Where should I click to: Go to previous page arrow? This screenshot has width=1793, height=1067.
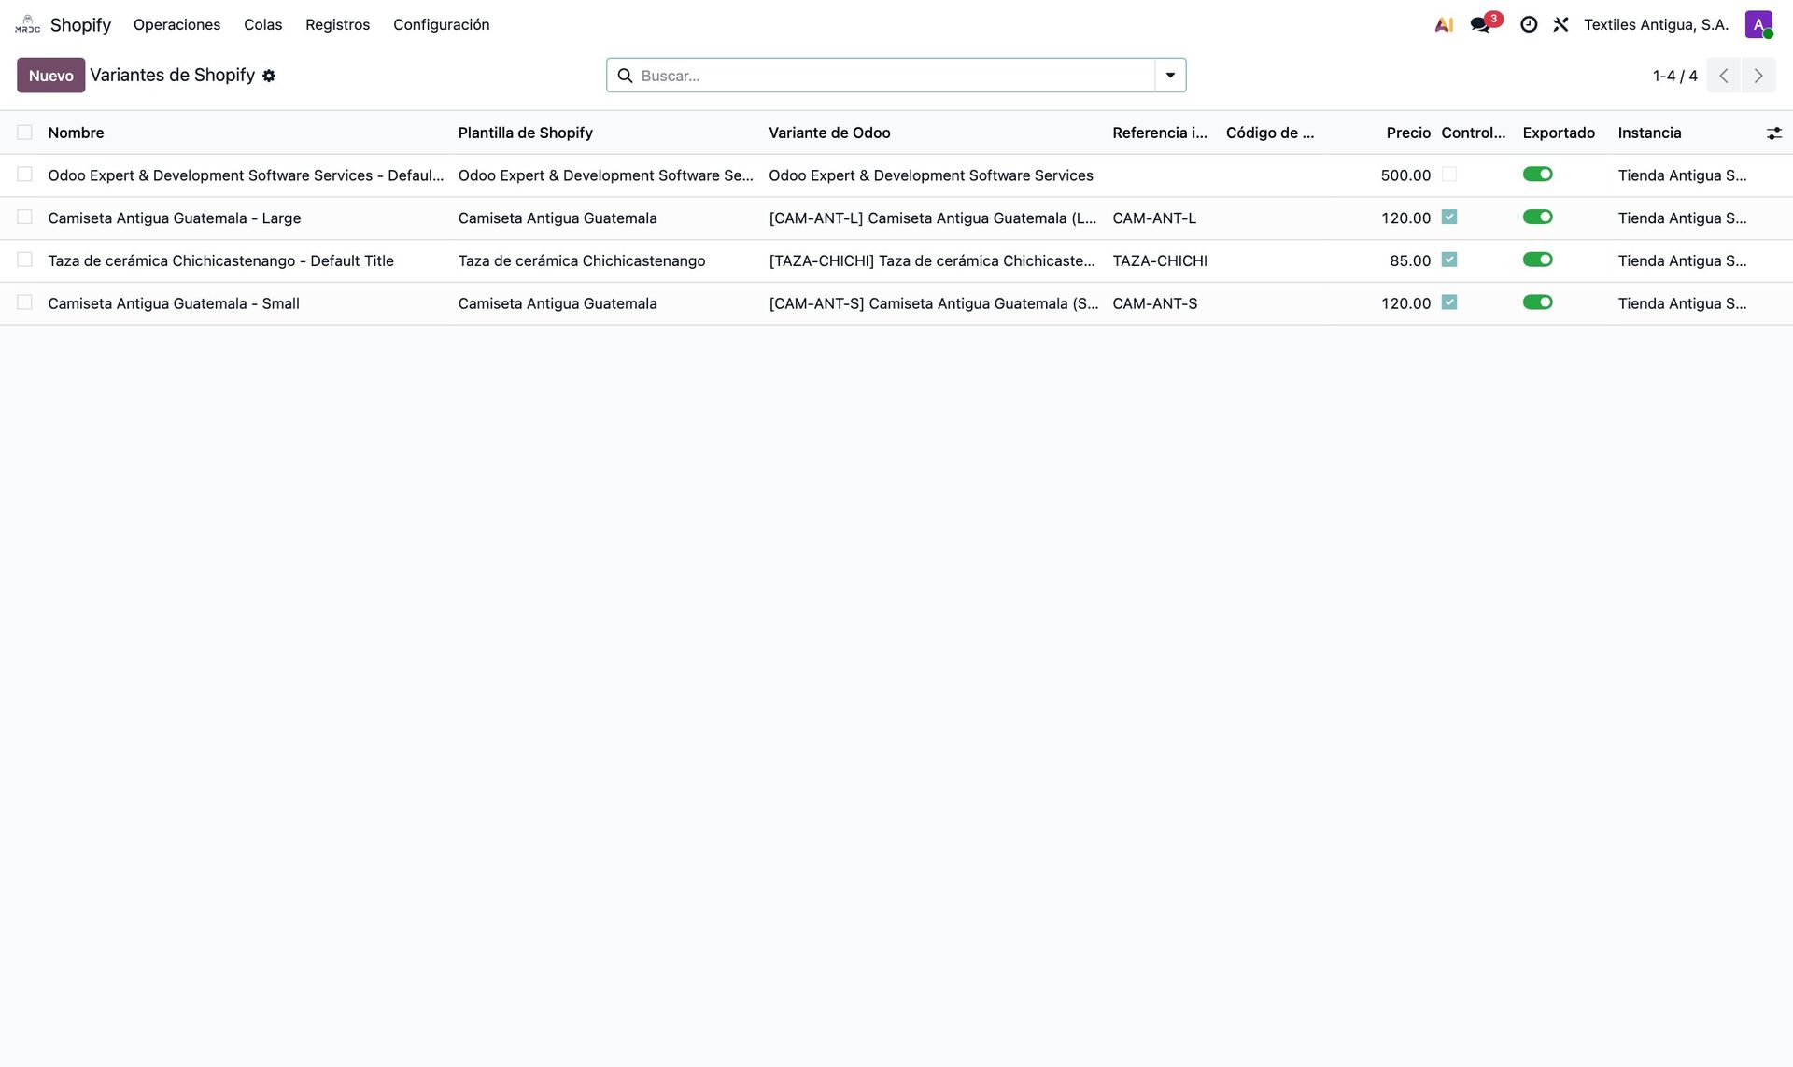(1724, 76)
